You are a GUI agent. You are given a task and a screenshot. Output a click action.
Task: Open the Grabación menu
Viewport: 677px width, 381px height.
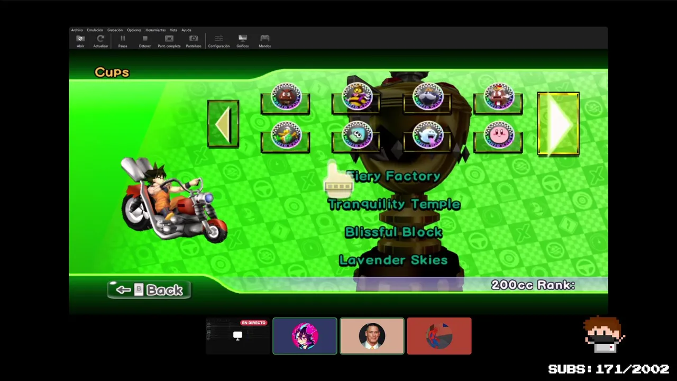coord(115,30)
